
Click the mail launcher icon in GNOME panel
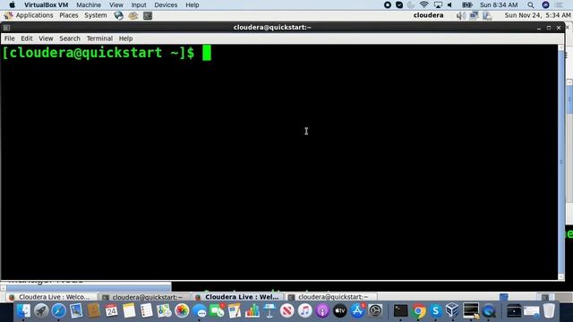click(x=133, y=15)
